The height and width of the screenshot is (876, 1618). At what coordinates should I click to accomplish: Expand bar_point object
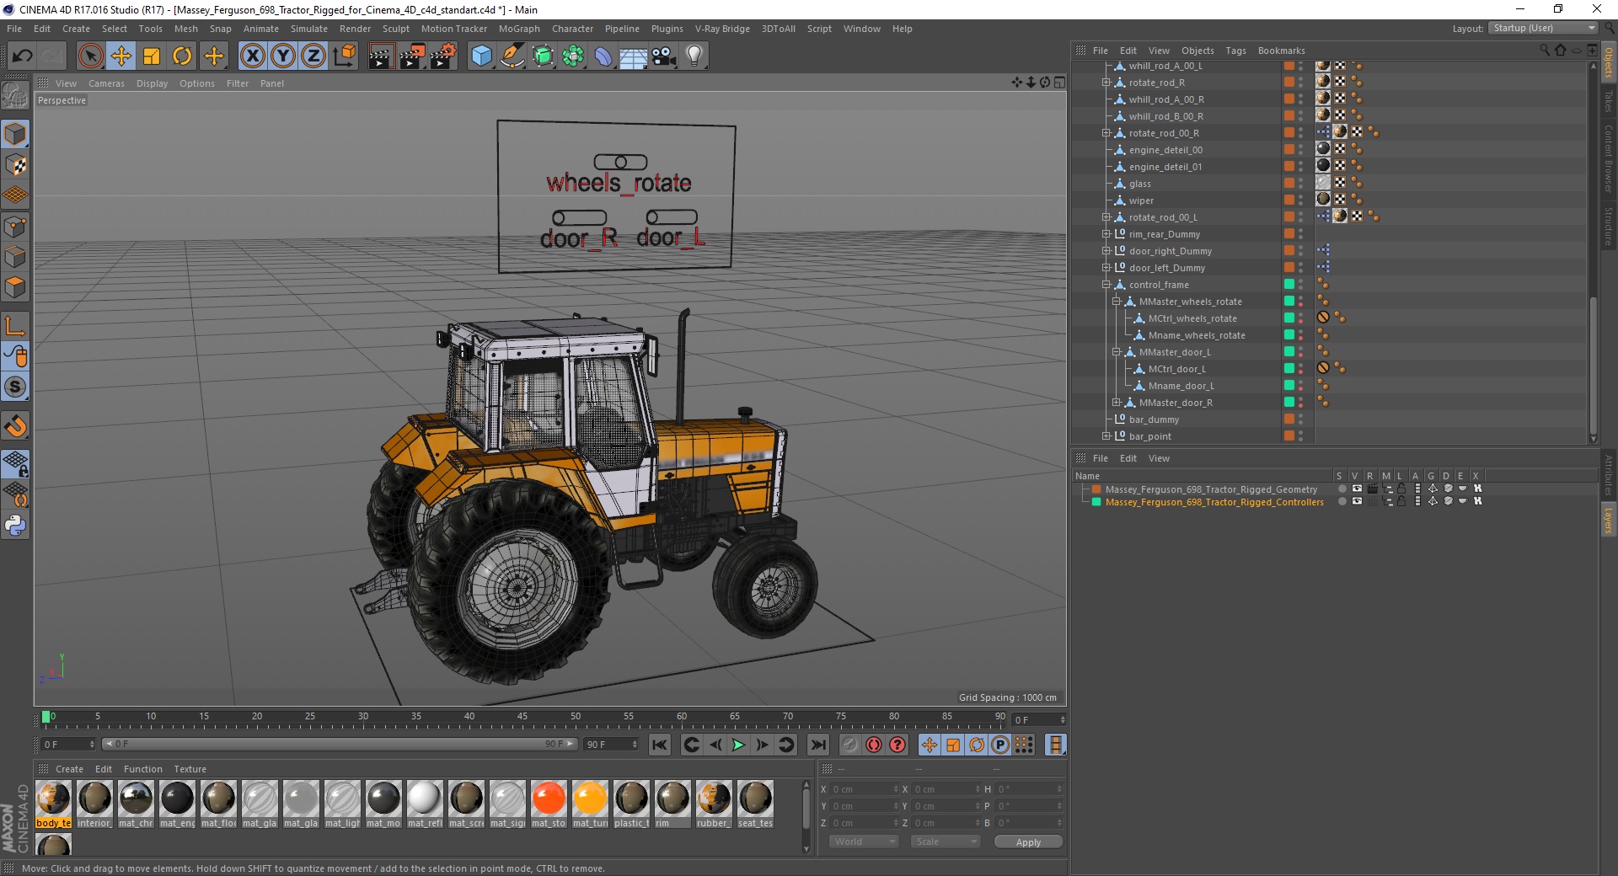point(1106,436)
